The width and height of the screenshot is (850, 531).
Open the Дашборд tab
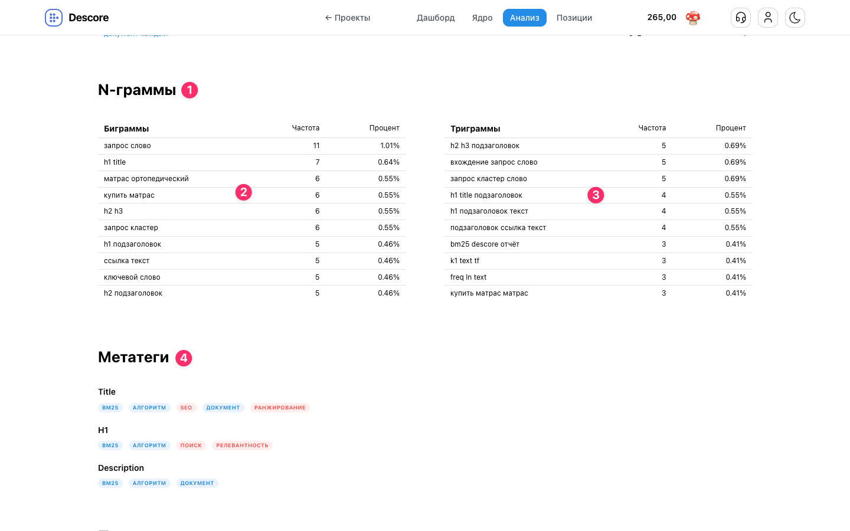point(436,18)
